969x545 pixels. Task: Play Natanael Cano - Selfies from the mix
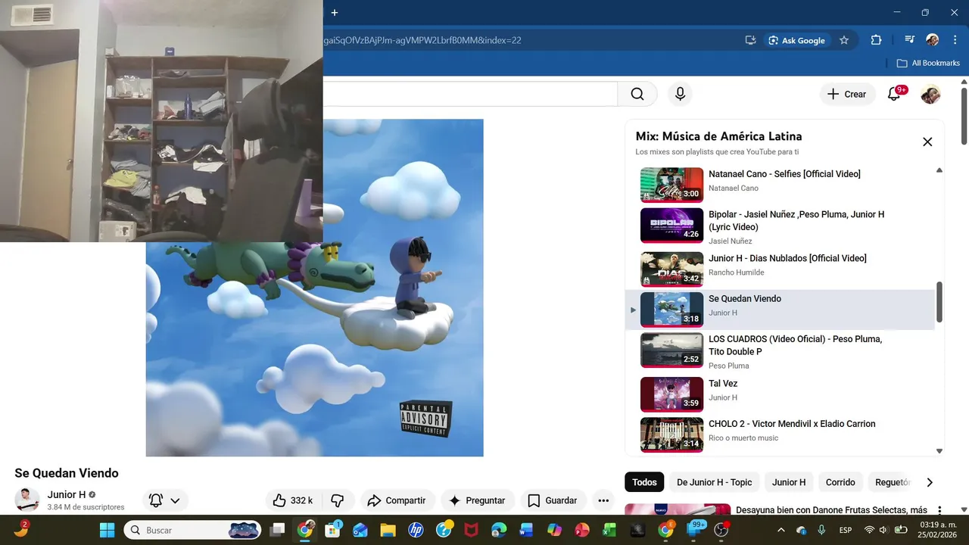[x=780, y=185]
